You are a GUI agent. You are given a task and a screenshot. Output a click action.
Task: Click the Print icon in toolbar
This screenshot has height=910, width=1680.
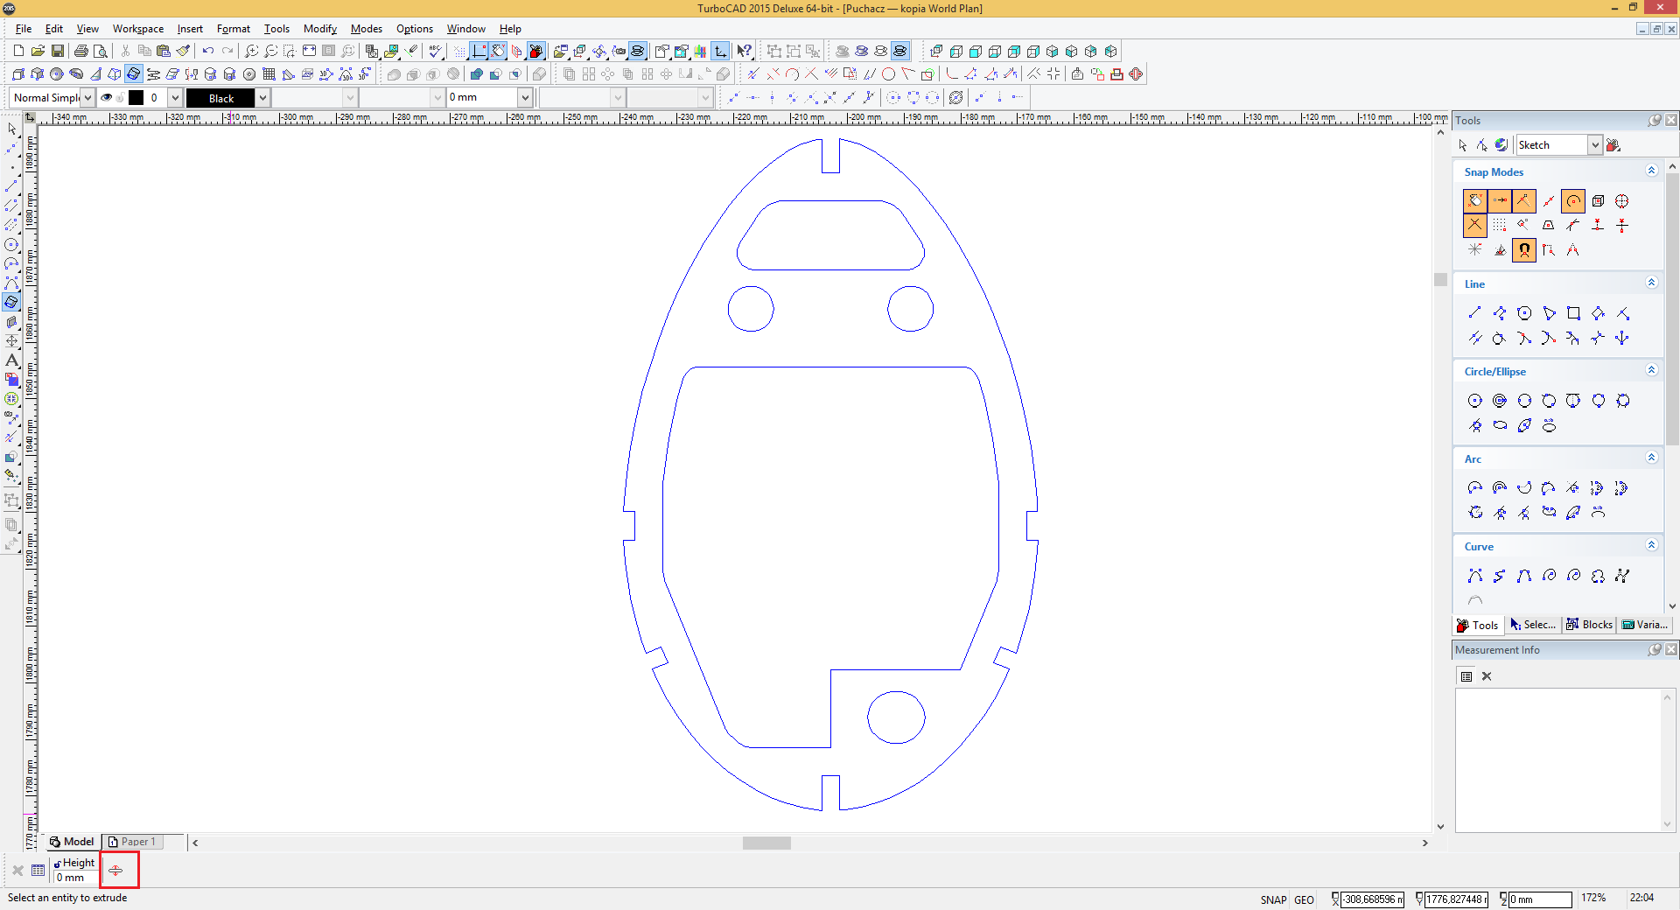pyautogui.click(x=81, y=52)
